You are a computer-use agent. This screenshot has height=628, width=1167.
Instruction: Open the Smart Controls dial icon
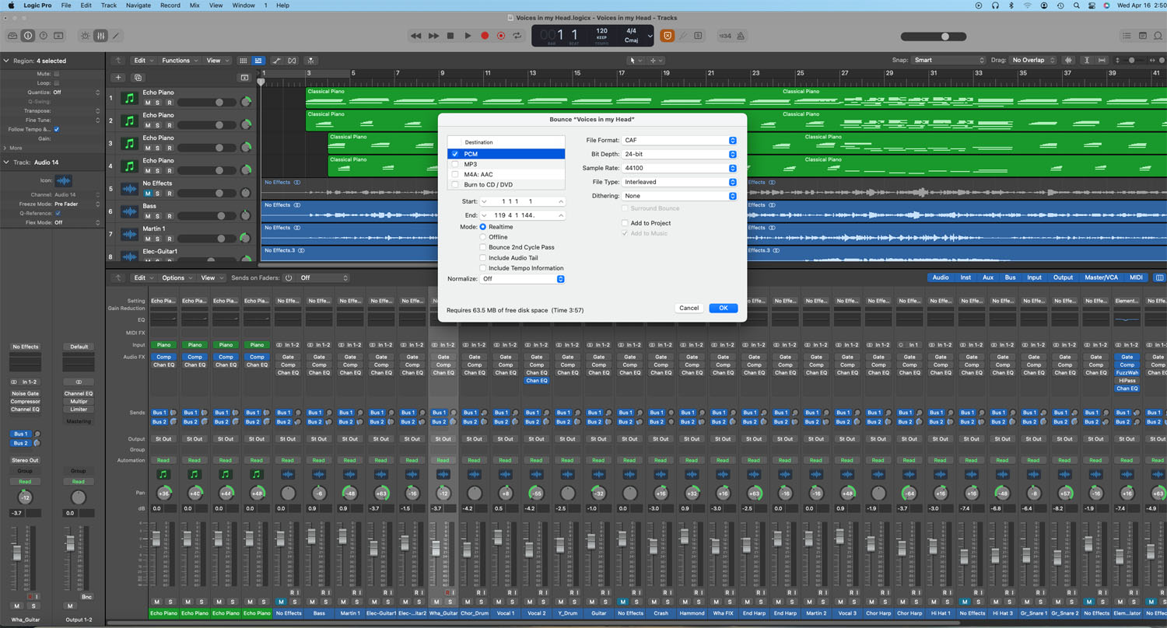pos(85,36)
